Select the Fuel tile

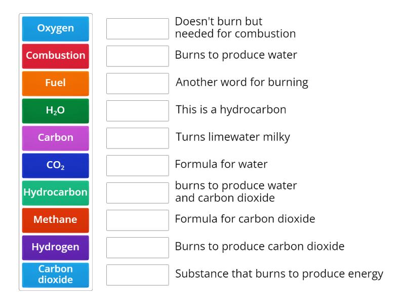(x=55, y=84)
